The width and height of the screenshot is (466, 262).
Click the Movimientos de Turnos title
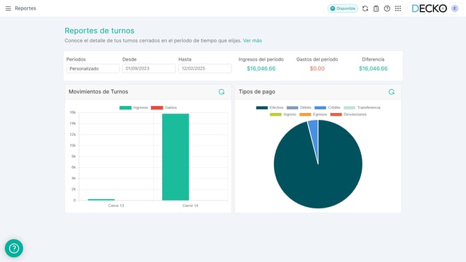pos(98,92)
